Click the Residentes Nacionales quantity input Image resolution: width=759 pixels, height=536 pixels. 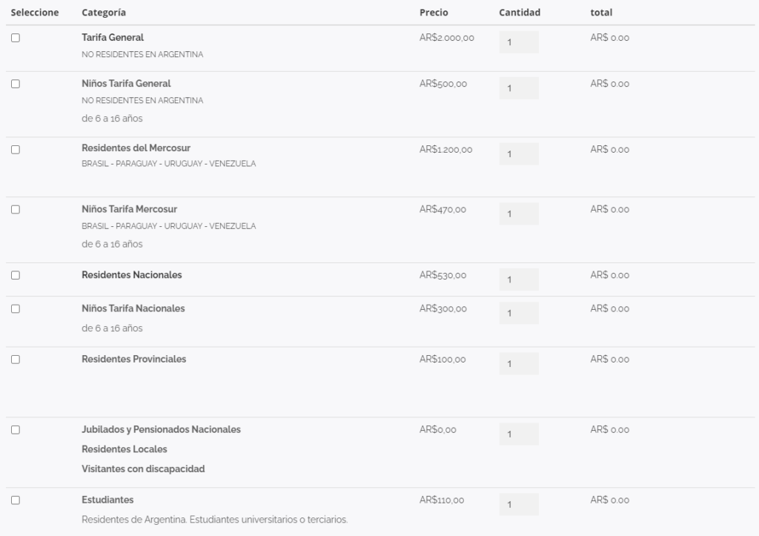point(519,279)
